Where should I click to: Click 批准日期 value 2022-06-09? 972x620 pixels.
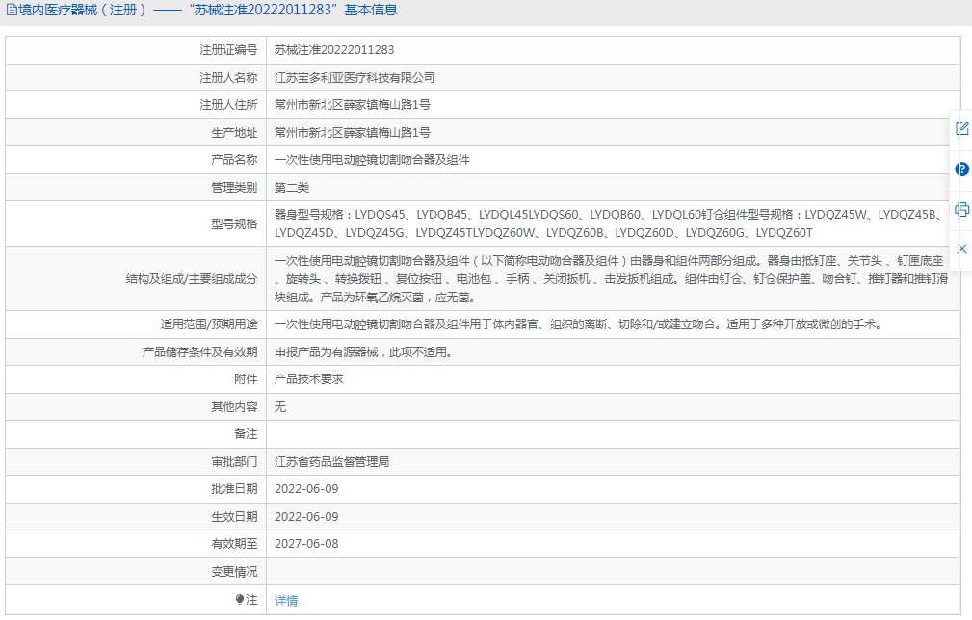[306, 489]
